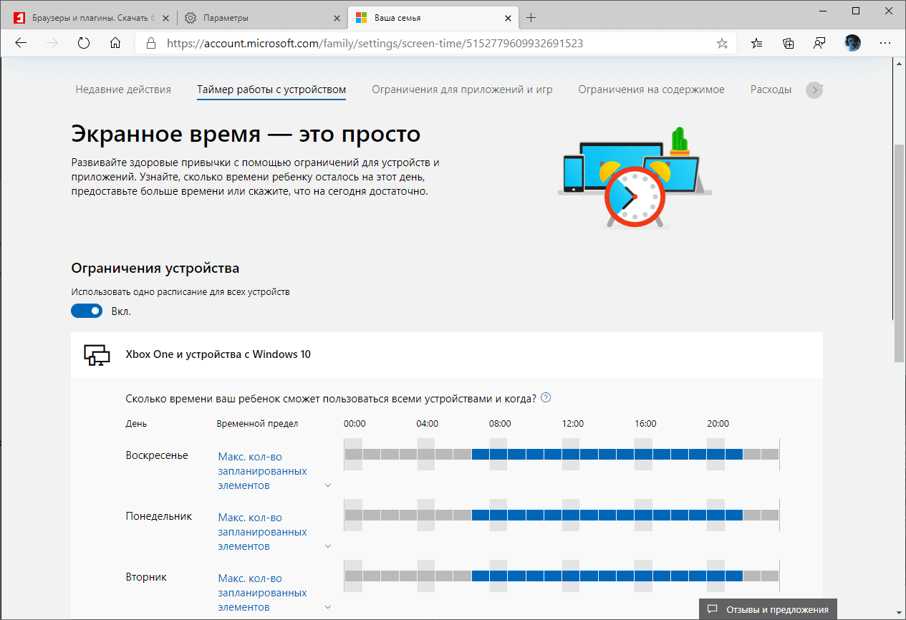Expand the schedule dropdown for Вторник

pos(328,606)
